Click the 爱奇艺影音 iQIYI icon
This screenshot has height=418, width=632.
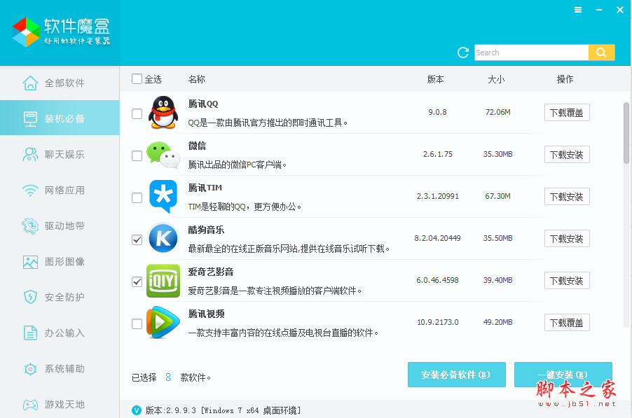tap(163, 281)
